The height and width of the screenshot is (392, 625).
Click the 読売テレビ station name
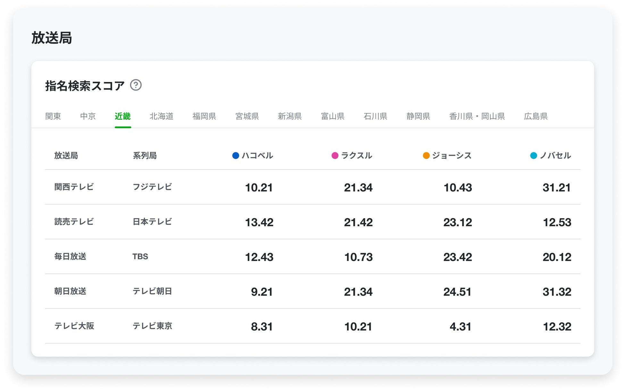tap(74, 222)
